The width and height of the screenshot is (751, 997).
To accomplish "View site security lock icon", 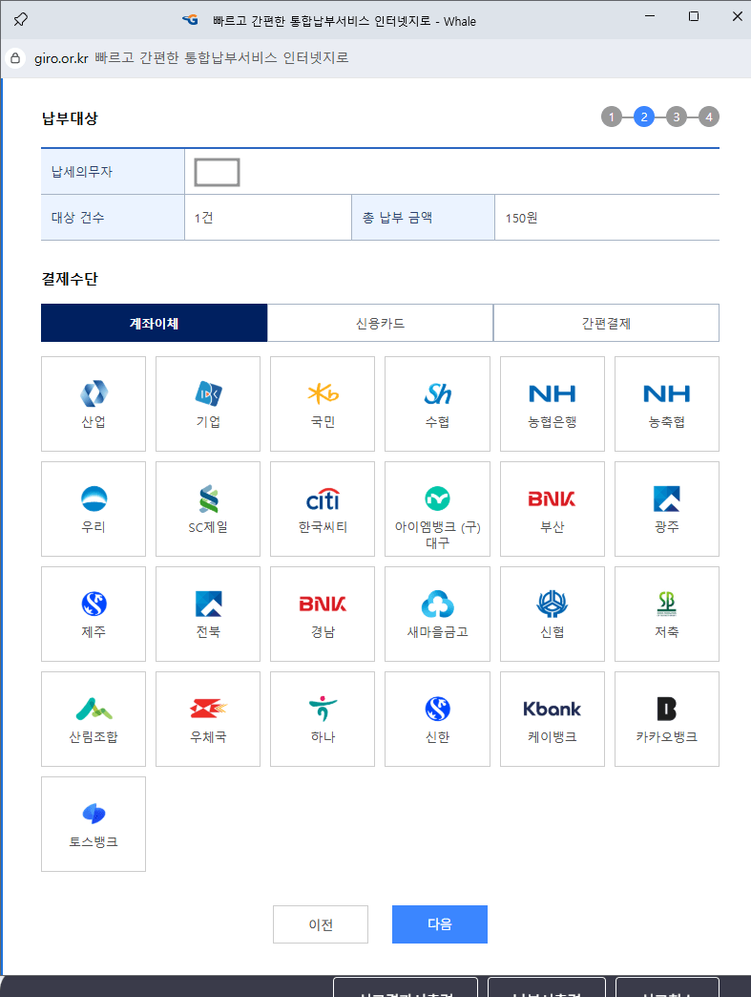I will pos(15,58).
